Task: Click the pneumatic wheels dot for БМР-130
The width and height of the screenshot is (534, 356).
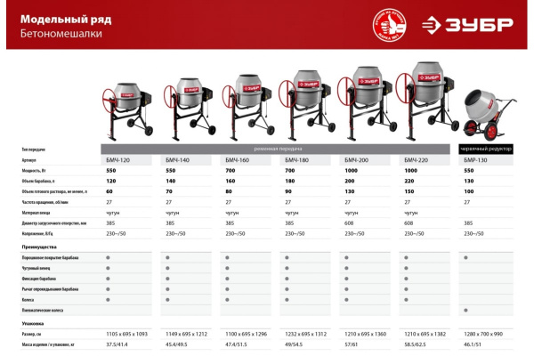Action: click(465, 311)
